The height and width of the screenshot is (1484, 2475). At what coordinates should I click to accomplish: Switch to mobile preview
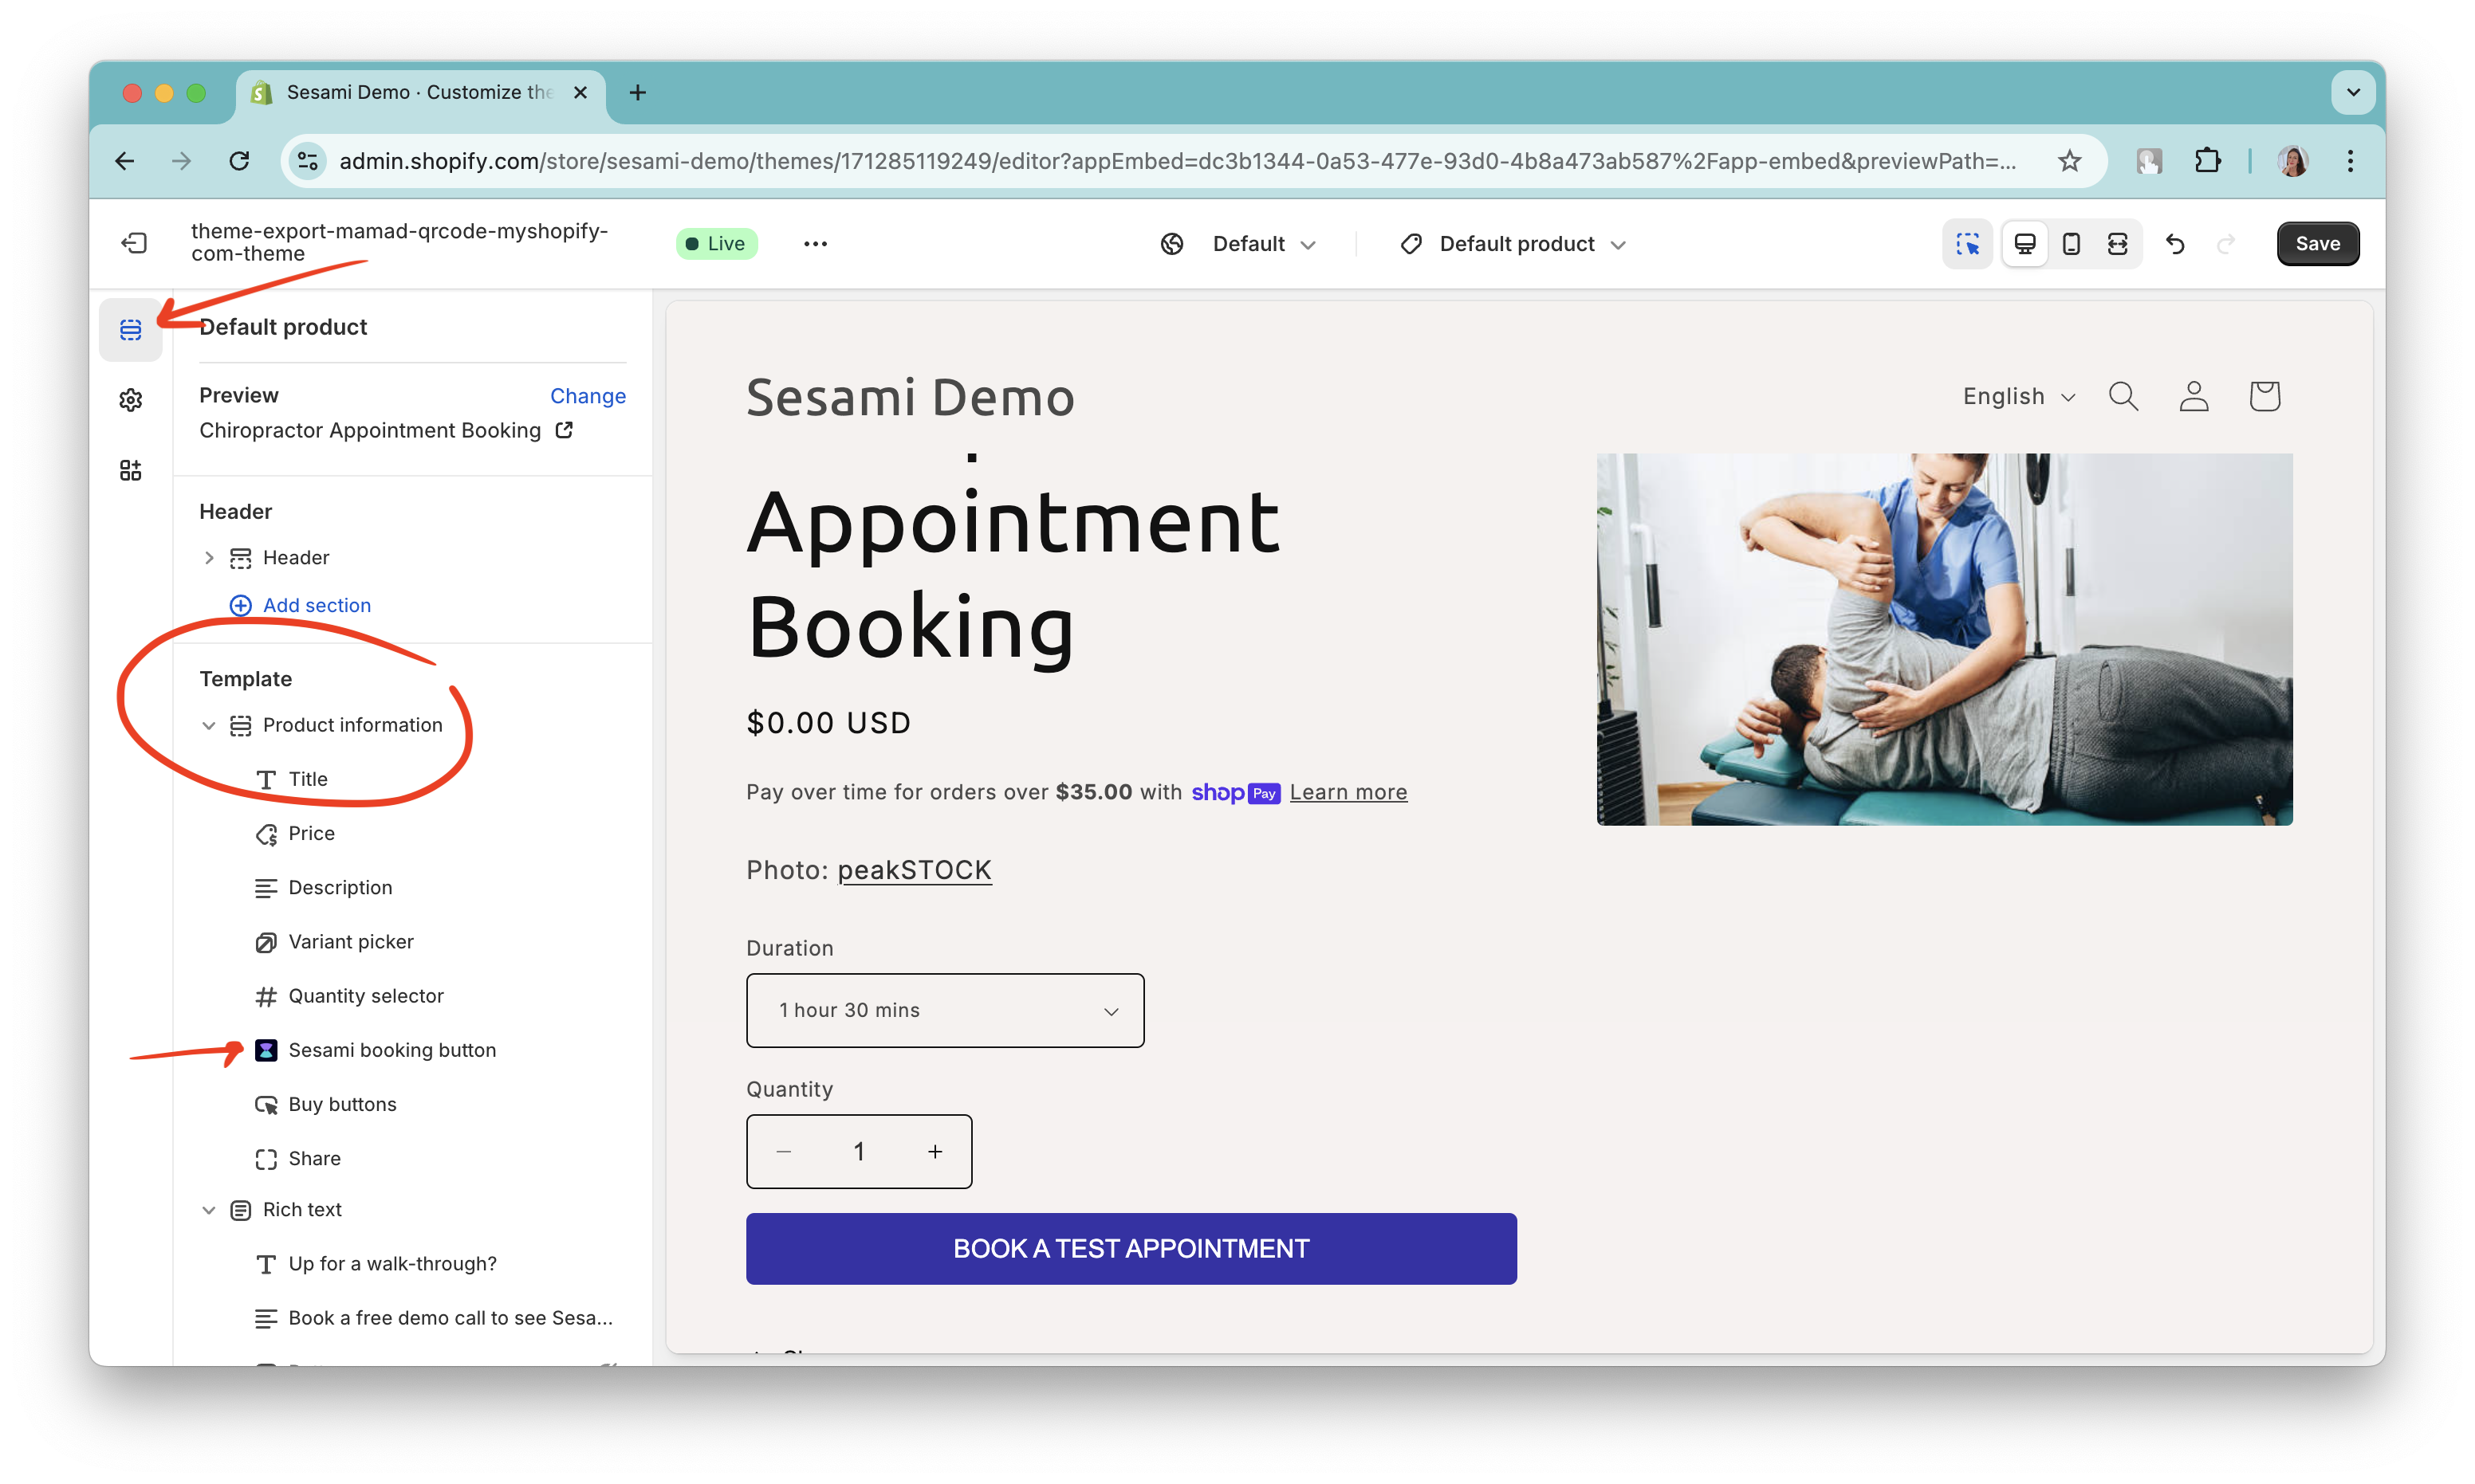[x=2071, y=244]
